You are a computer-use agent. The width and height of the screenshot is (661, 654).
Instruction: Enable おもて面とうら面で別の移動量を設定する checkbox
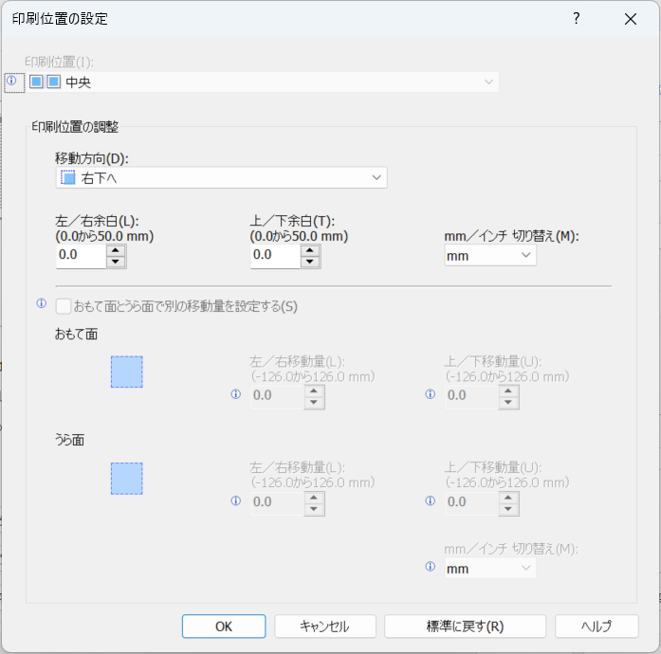pyautogui.click(x=64, y=306)
